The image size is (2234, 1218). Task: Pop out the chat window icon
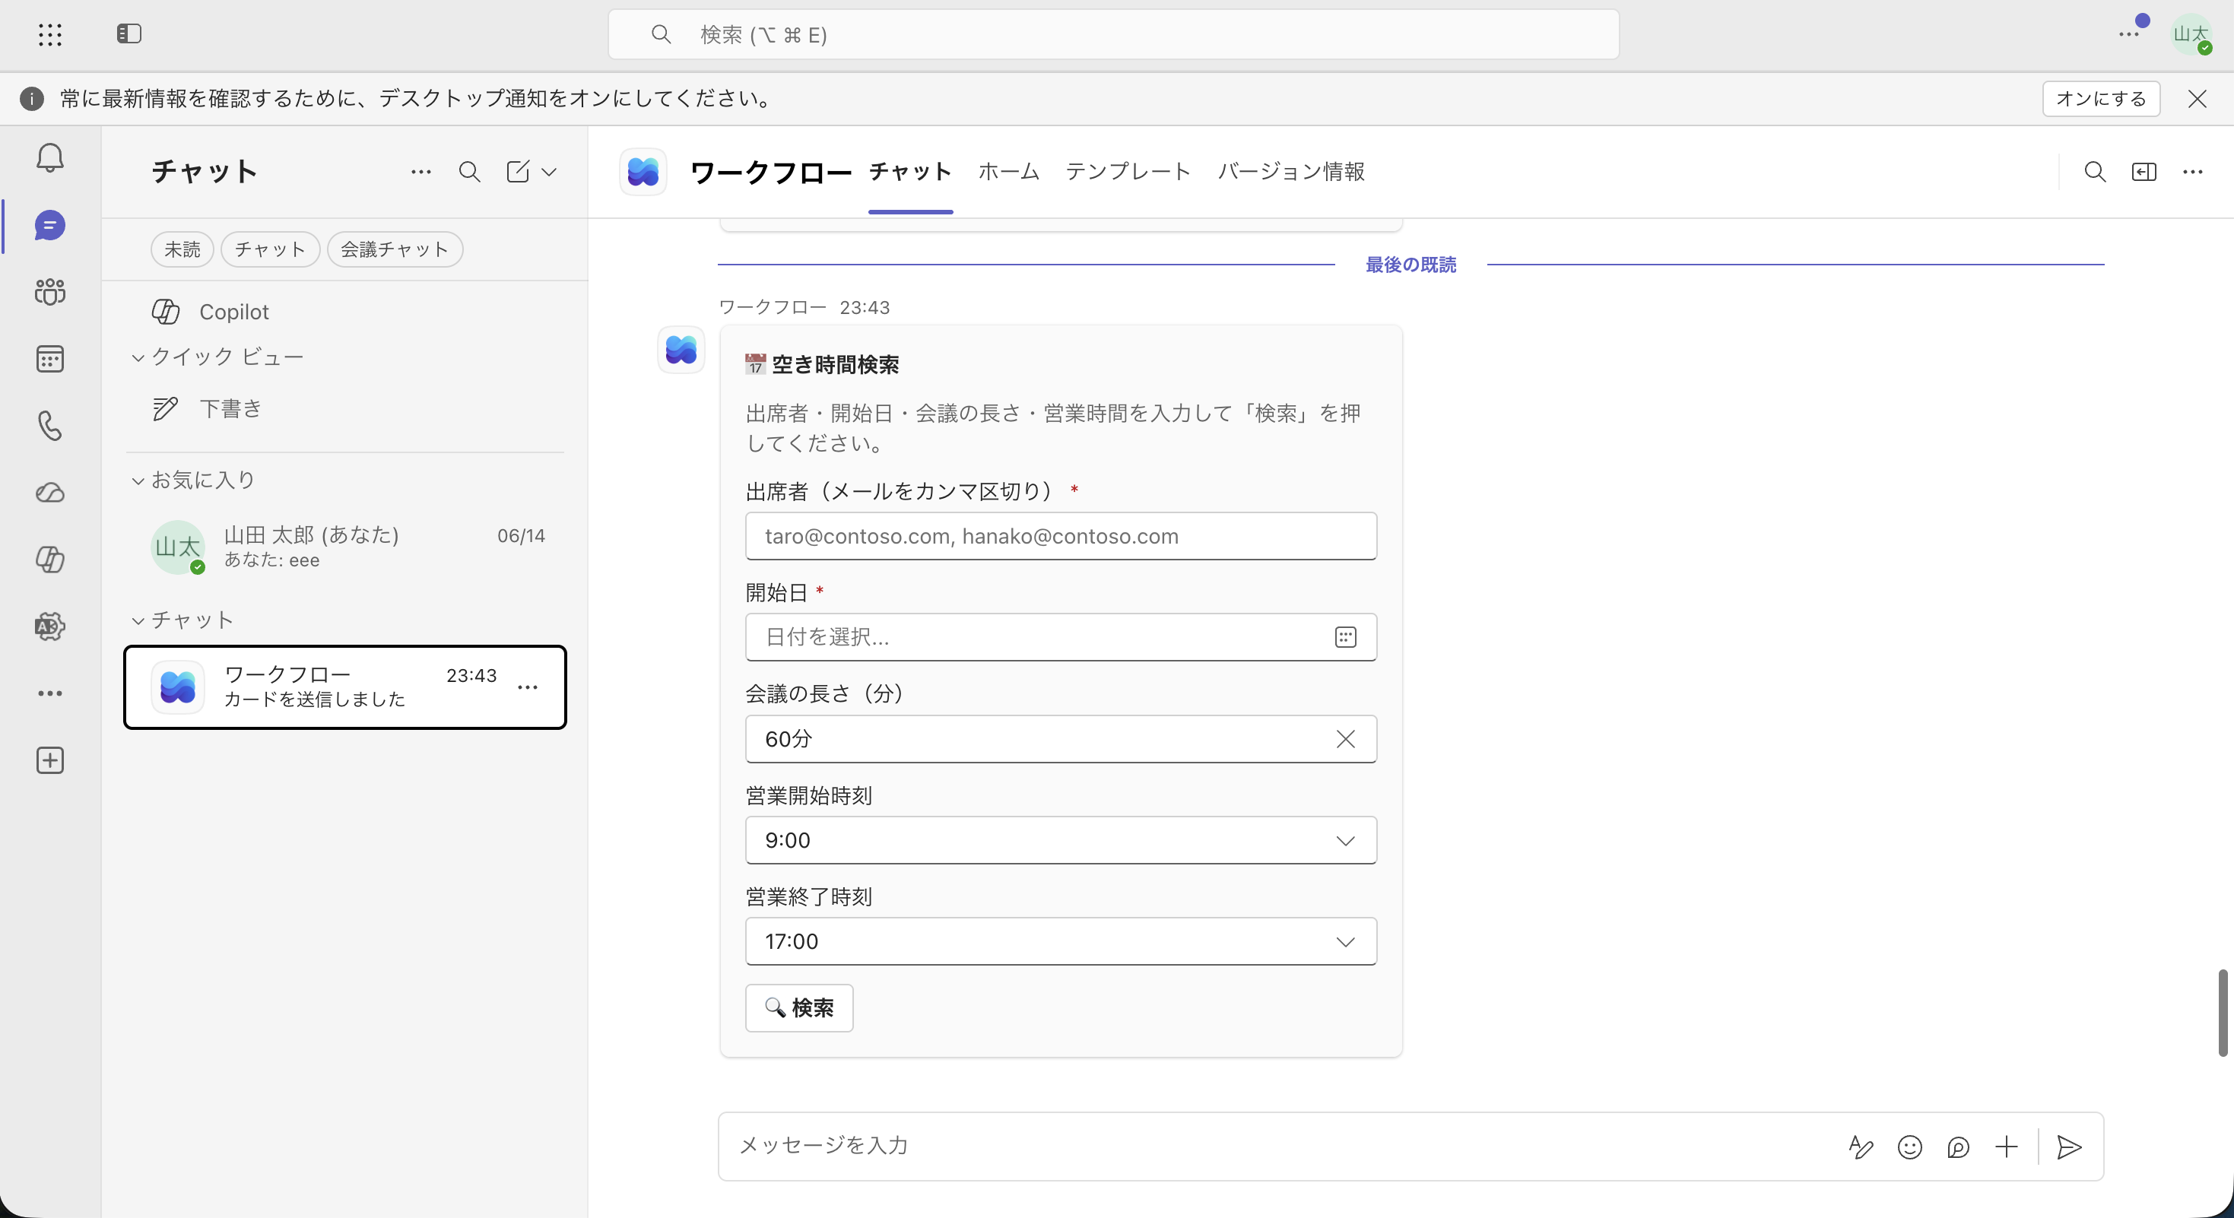point(2144,172)
